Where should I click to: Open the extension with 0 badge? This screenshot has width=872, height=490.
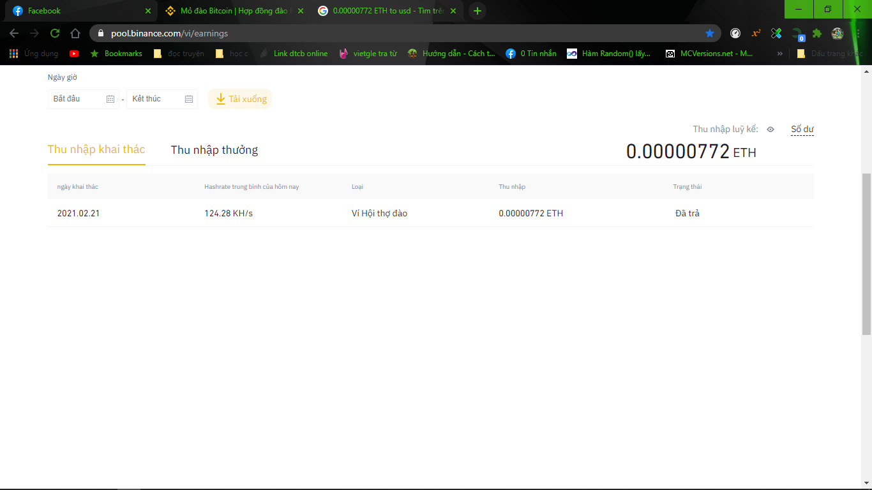(797, 34)
